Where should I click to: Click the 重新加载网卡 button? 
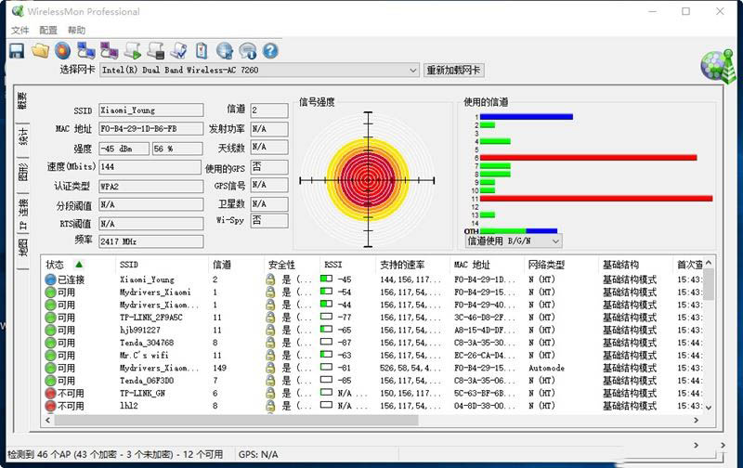tap(453, 70)
